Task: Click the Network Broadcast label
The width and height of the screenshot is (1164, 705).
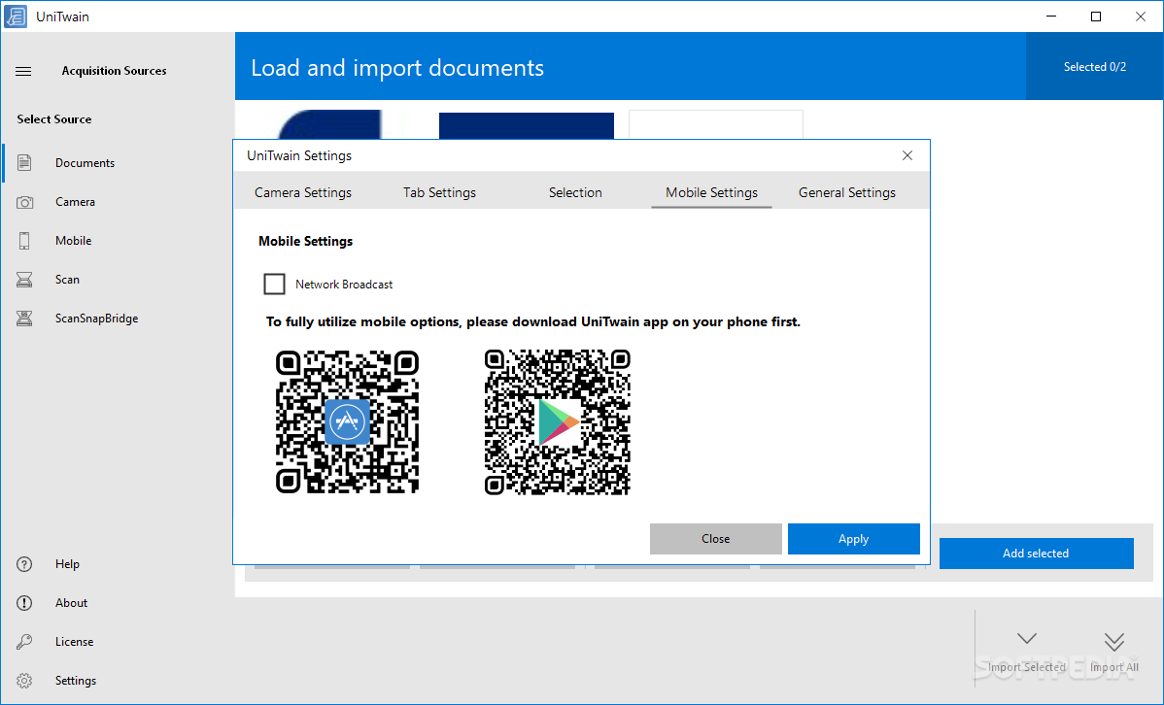Action: tap(344, 285)
